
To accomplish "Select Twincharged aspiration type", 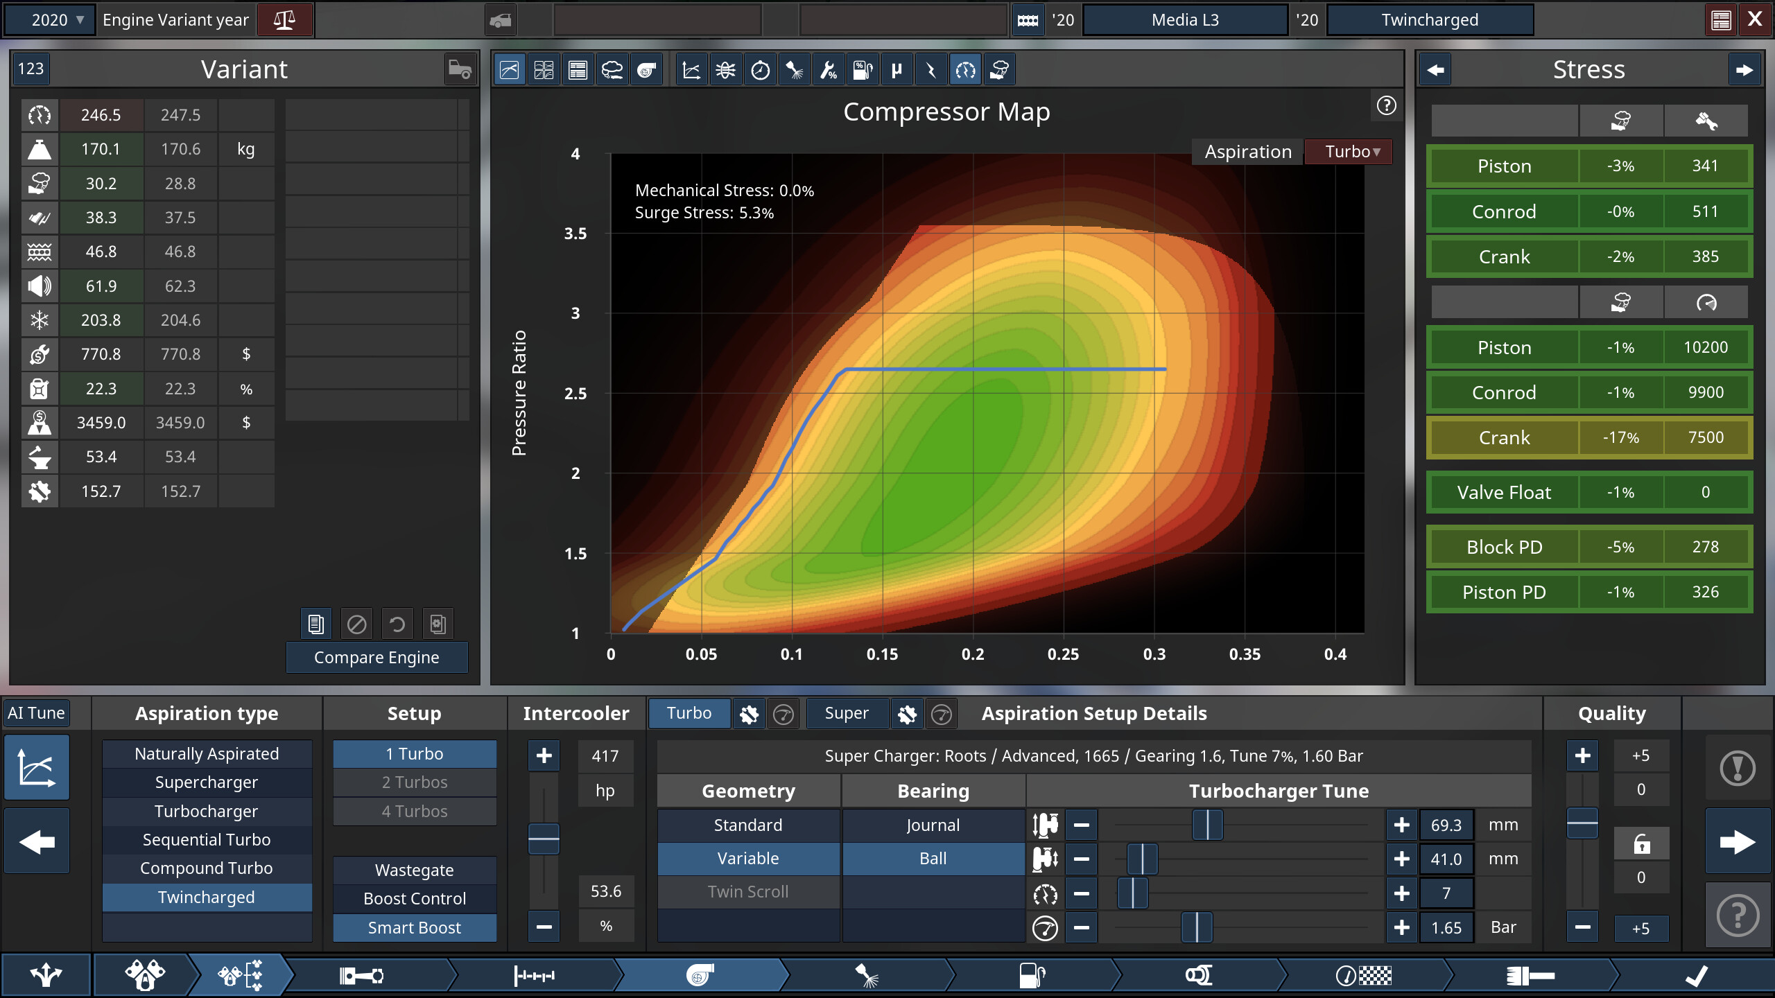I will point(206,897).
